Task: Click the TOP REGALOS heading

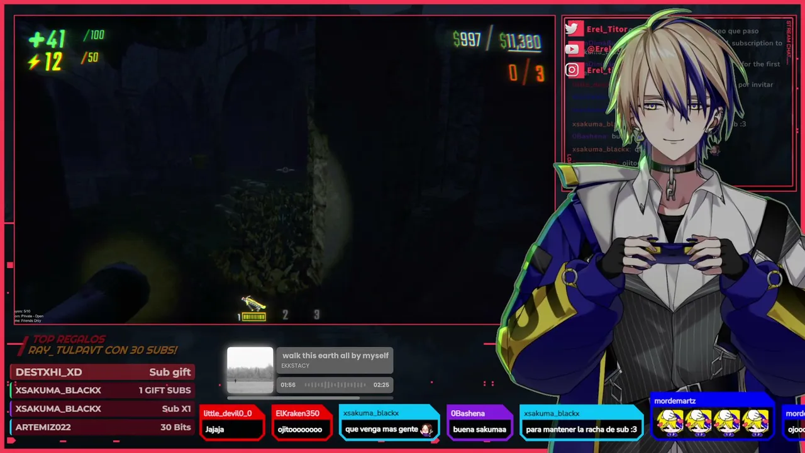Action: (x=69, y=340)
